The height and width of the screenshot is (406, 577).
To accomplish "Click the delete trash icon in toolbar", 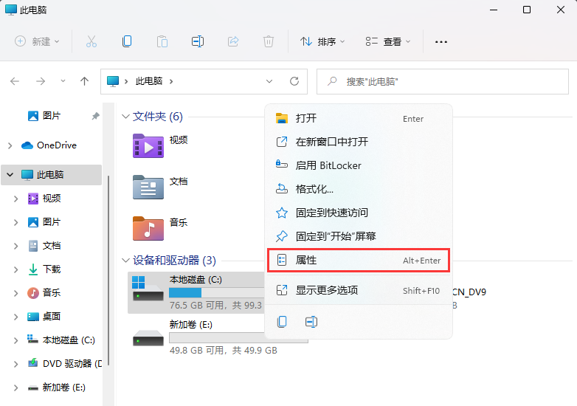I will tap(269, 41).
